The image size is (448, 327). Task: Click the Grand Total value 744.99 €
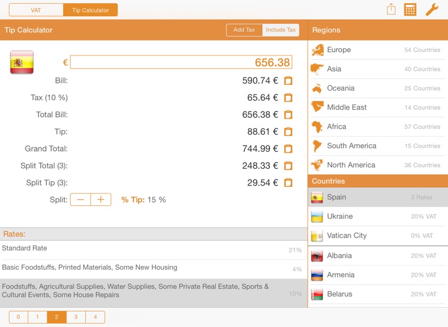coord(260,149)
